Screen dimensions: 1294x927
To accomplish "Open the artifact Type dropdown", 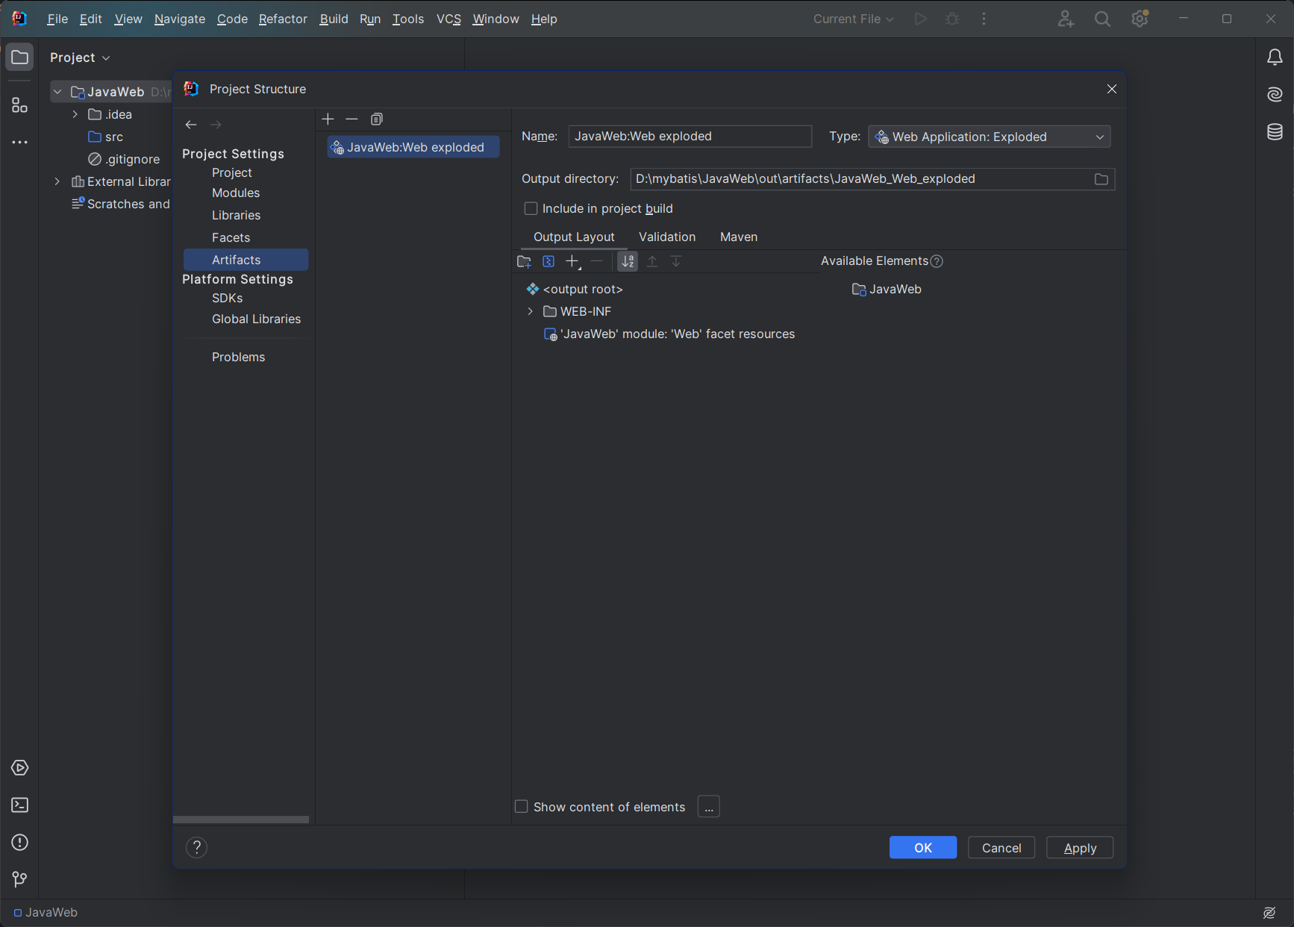I will (989, 137).
